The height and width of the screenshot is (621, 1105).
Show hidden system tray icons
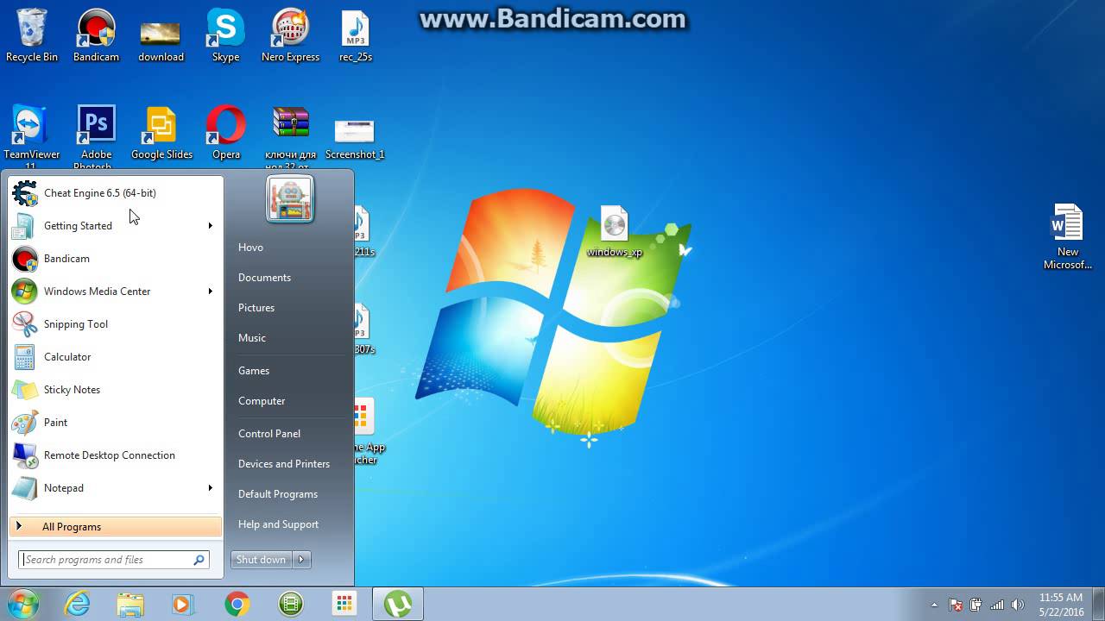(x=934, y=605)
